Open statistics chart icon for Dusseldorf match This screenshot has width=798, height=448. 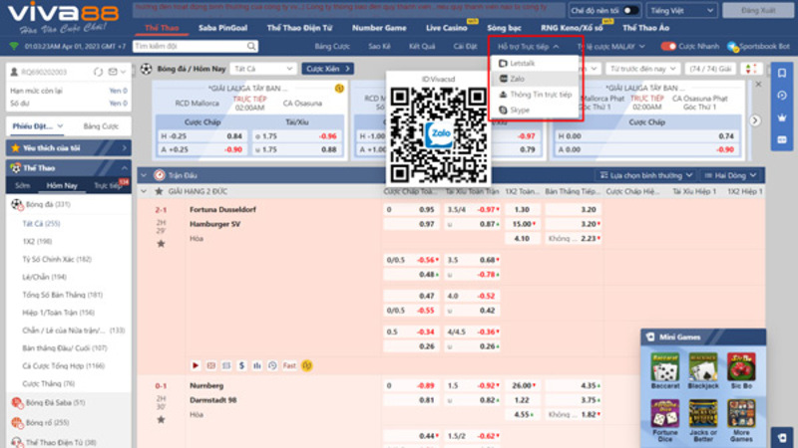click(x=257, y=365)
